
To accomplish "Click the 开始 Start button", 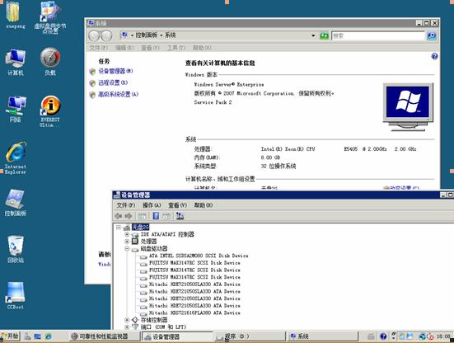I will click(x=10, y=336).
